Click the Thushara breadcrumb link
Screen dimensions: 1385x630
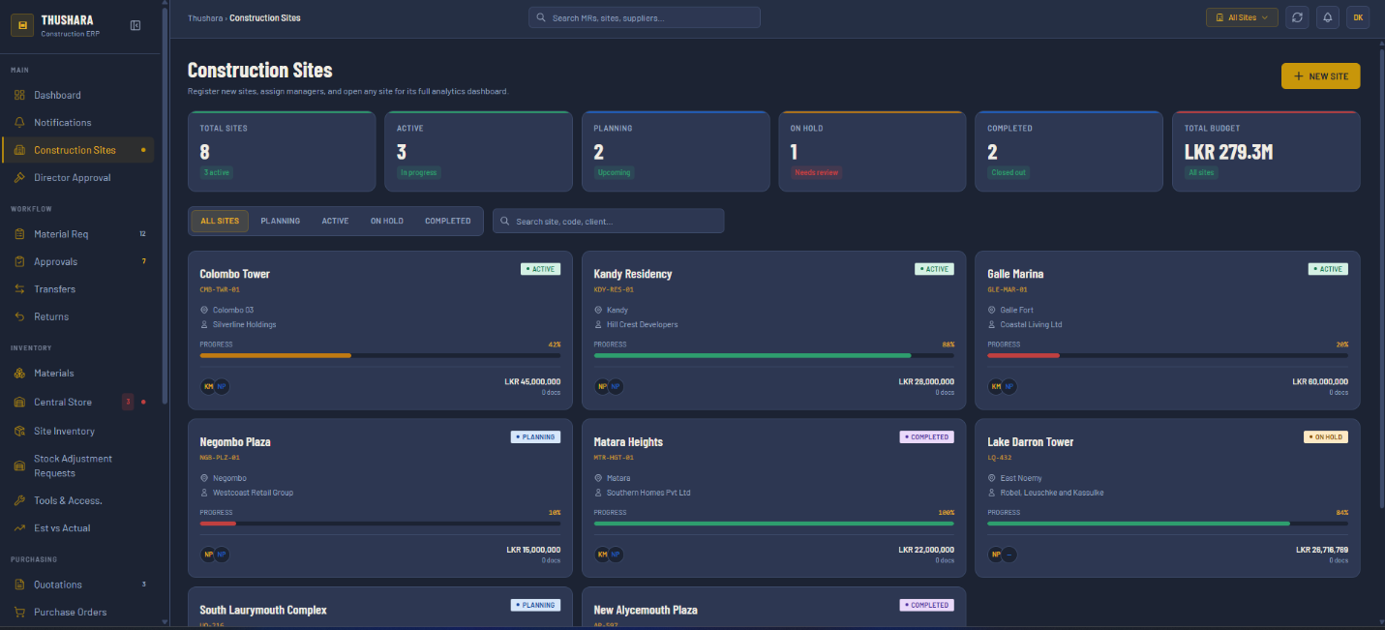tap(204, 18)
